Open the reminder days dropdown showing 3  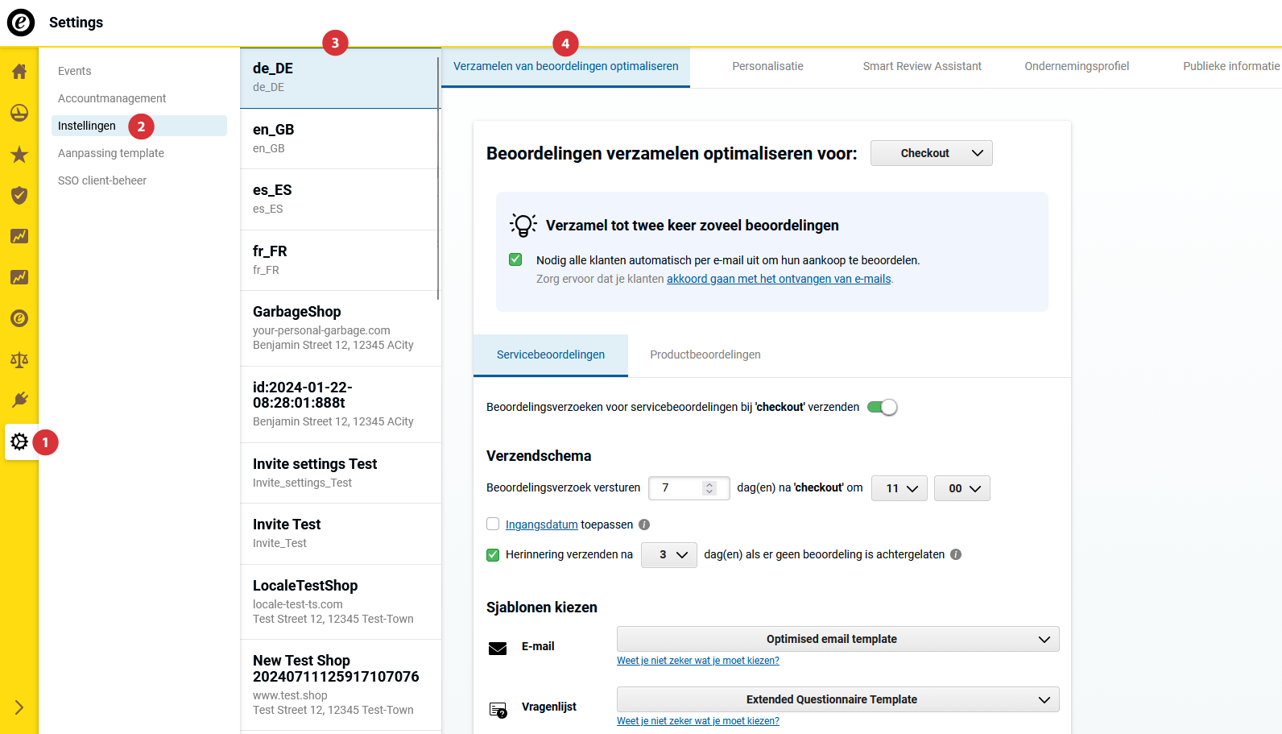[669, 554]
